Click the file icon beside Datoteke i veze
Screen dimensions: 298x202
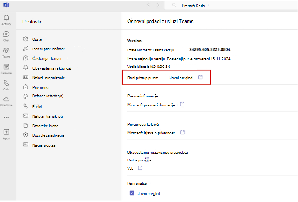[26, 125]
